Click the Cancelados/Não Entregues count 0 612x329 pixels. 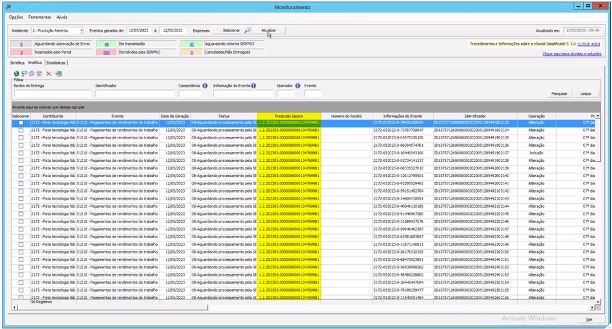[x=192, y=52]
